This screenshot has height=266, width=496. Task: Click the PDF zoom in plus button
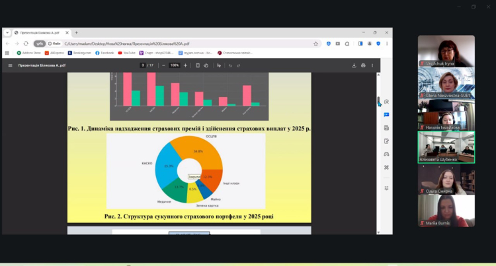coord(185,65)
